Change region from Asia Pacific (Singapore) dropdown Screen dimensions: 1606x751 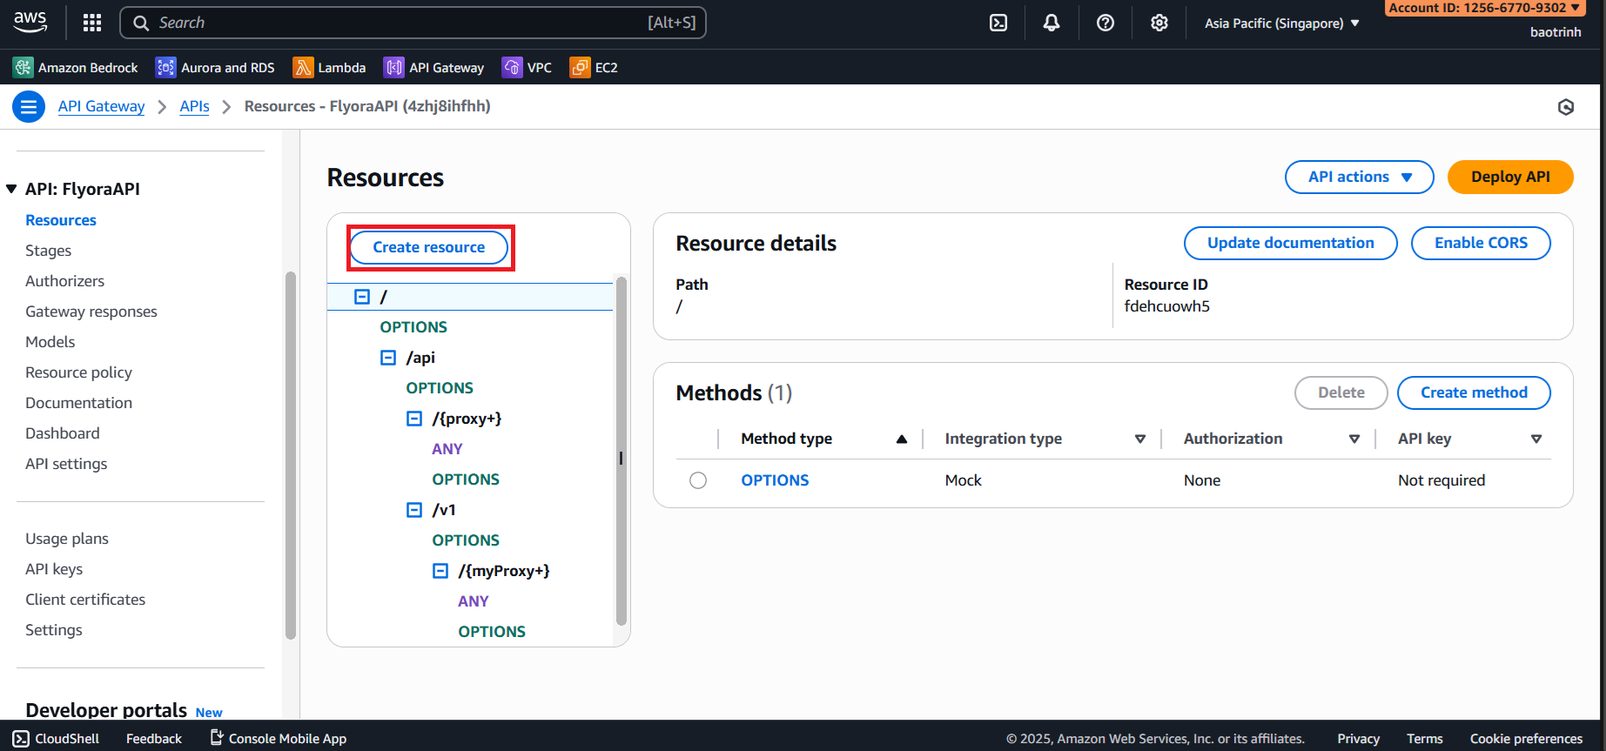(1281, 23)
